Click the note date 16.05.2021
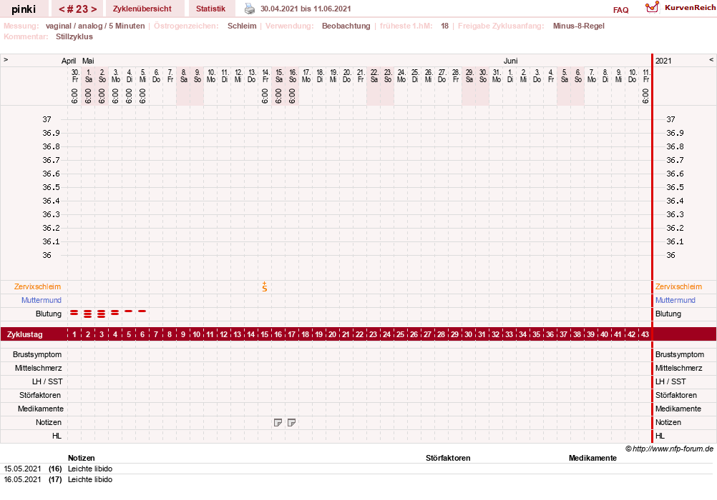Image resolution: width=717 pixels, height=500 pixels. click(22, 480)
